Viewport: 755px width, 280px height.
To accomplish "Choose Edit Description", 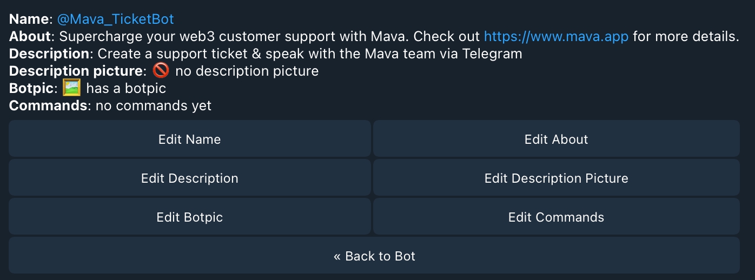I will tap(189, 178).
